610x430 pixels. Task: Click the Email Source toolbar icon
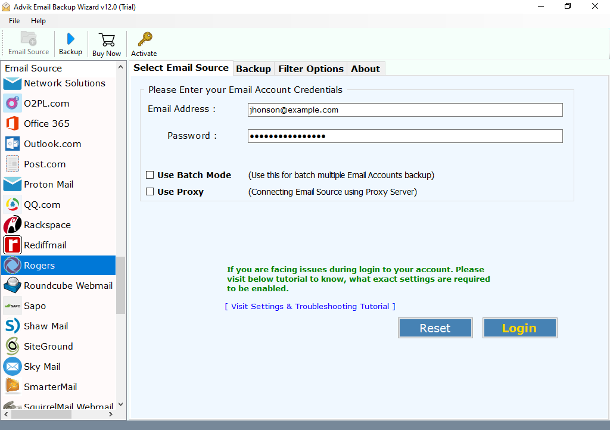(x=29, y=39)
